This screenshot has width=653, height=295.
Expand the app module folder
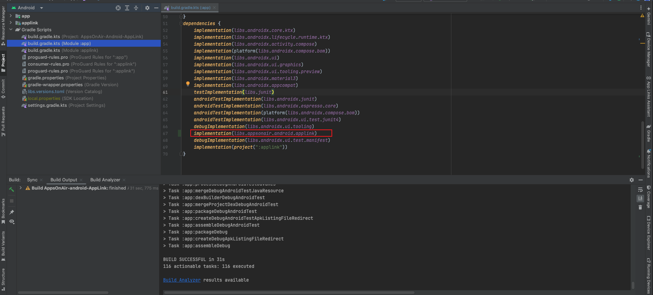(x=11, y=16)
